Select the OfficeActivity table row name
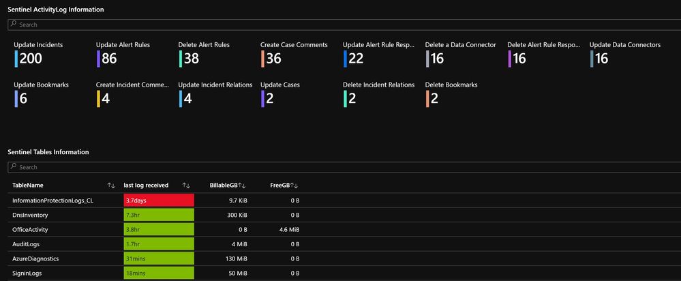The width and height of the screenshot is (681, 281). [30, 229]
